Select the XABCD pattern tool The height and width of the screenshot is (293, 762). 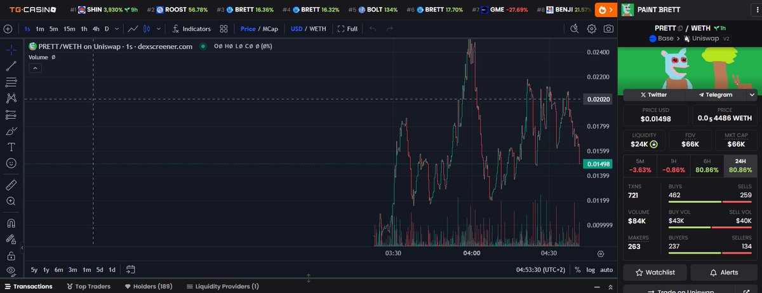pos(11,99)
